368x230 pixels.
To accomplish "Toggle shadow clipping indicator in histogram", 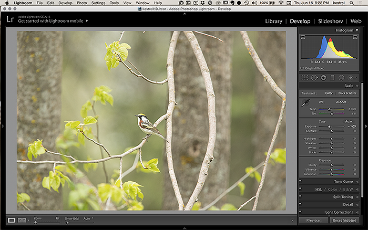I will point(303,37).
